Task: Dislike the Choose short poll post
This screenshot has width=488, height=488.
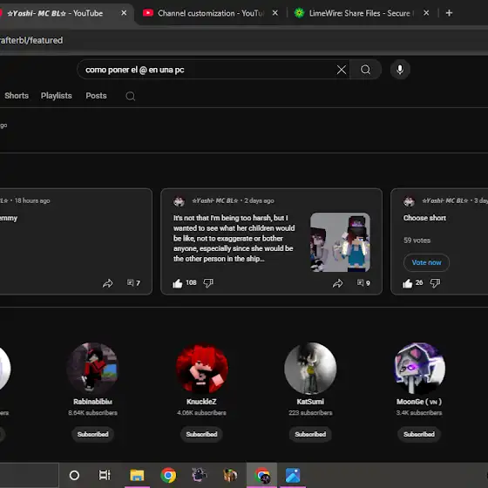Action: [x=435, y=283]
